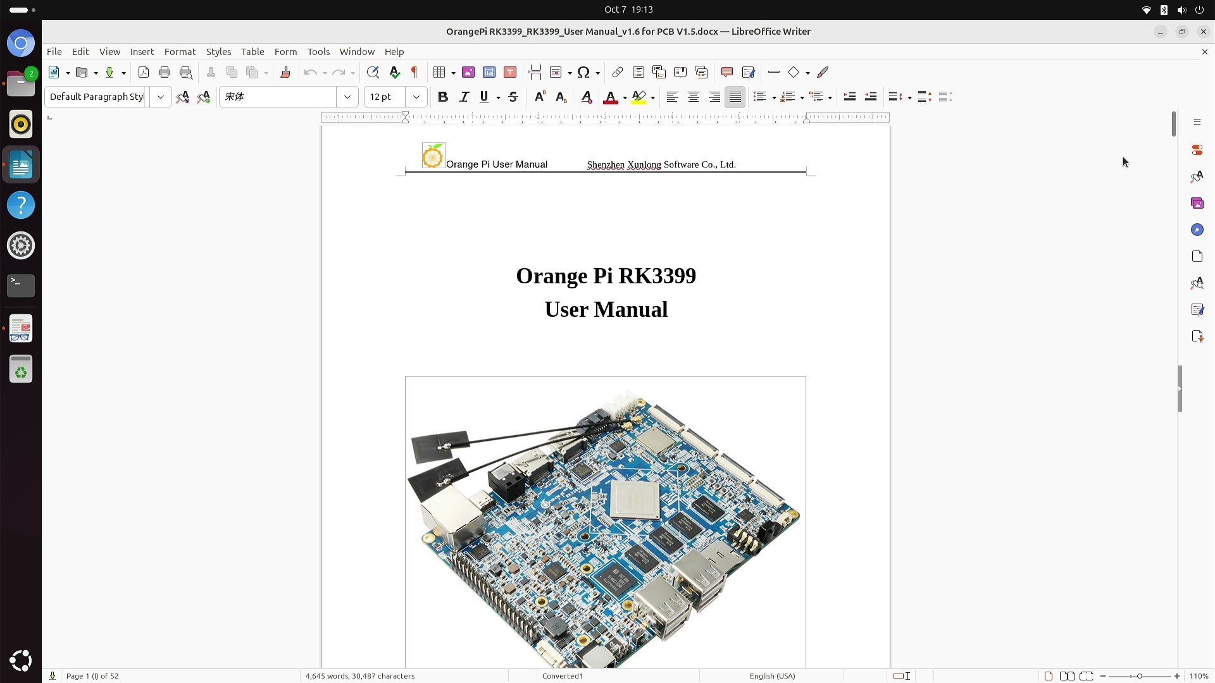Set justified alignment
Viewport: 1215px width, 683px height.
click(x=735, y=97)
